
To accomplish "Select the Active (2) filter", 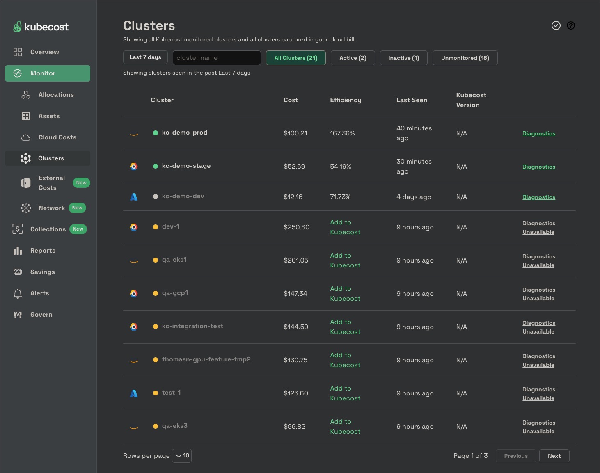I will (353, 58).
